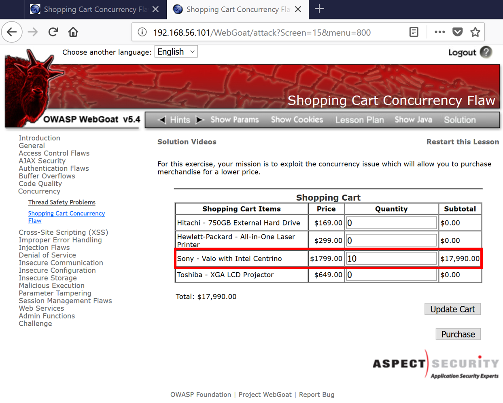Go to browser home page
This screenshot has width=503, height=403.
point(73,32)
